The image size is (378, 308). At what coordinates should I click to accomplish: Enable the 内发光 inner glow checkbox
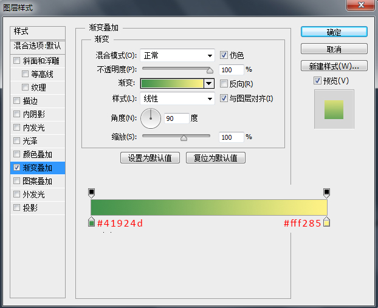[x=16, y=127]
